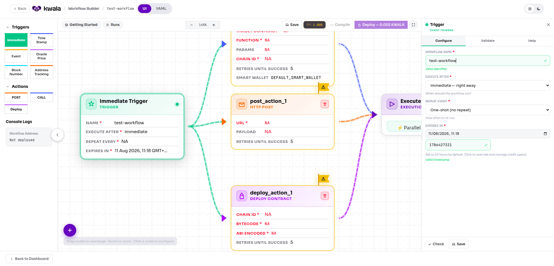Image resolution: width=554 pixels, height=266 pixels.
Task: Open the Help tab
Action: [532, 41]
